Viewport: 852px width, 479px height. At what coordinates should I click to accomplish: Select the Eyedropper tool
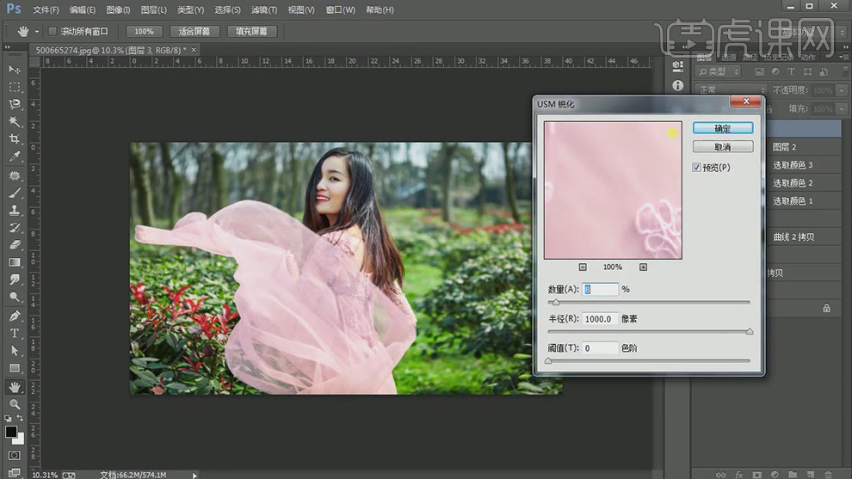pyautogui.click(x=15, y=157)
